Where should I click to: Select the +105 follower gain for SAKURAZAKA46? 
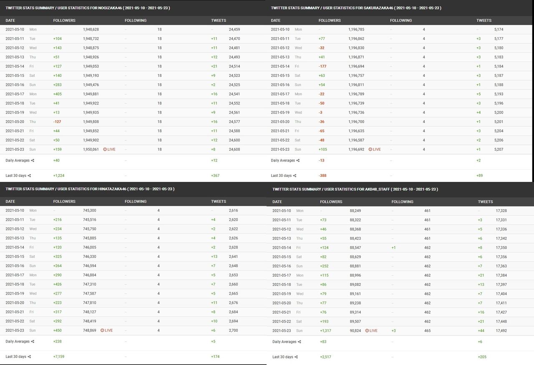pyautogui.click(x=323, y=149)
